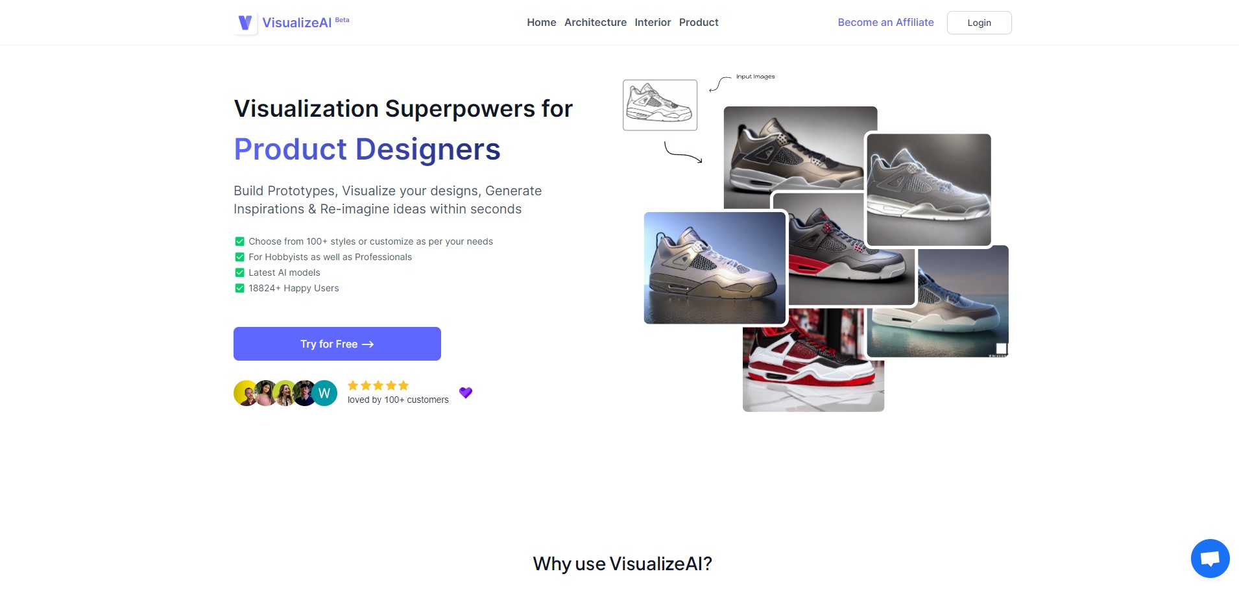Open the Product nav item

pos(699,23)
